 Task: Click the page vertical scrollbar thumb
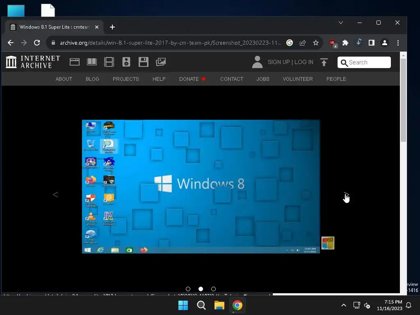[x=403, y=100]
